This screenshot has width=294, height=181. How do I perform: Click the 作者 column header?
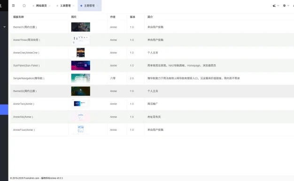113,17
